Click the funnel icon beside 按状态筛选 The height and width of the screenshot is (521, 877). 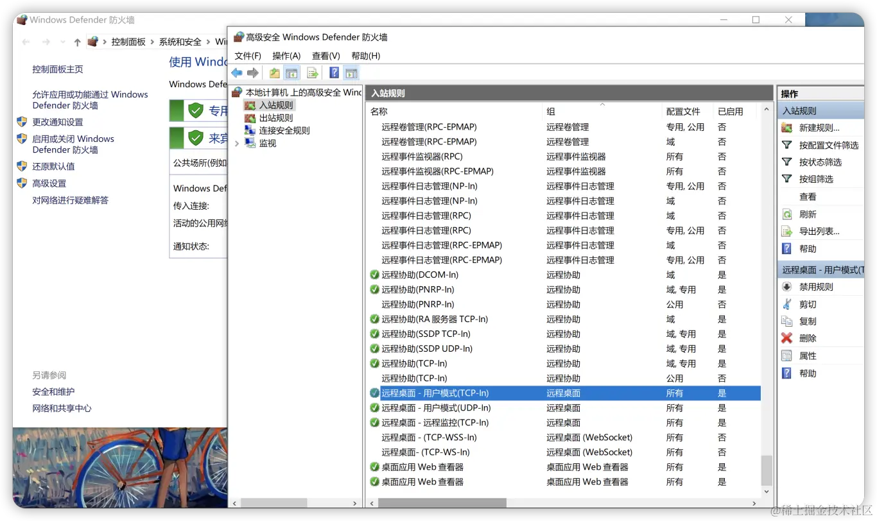pyautogui.click(x=787, y=162)
